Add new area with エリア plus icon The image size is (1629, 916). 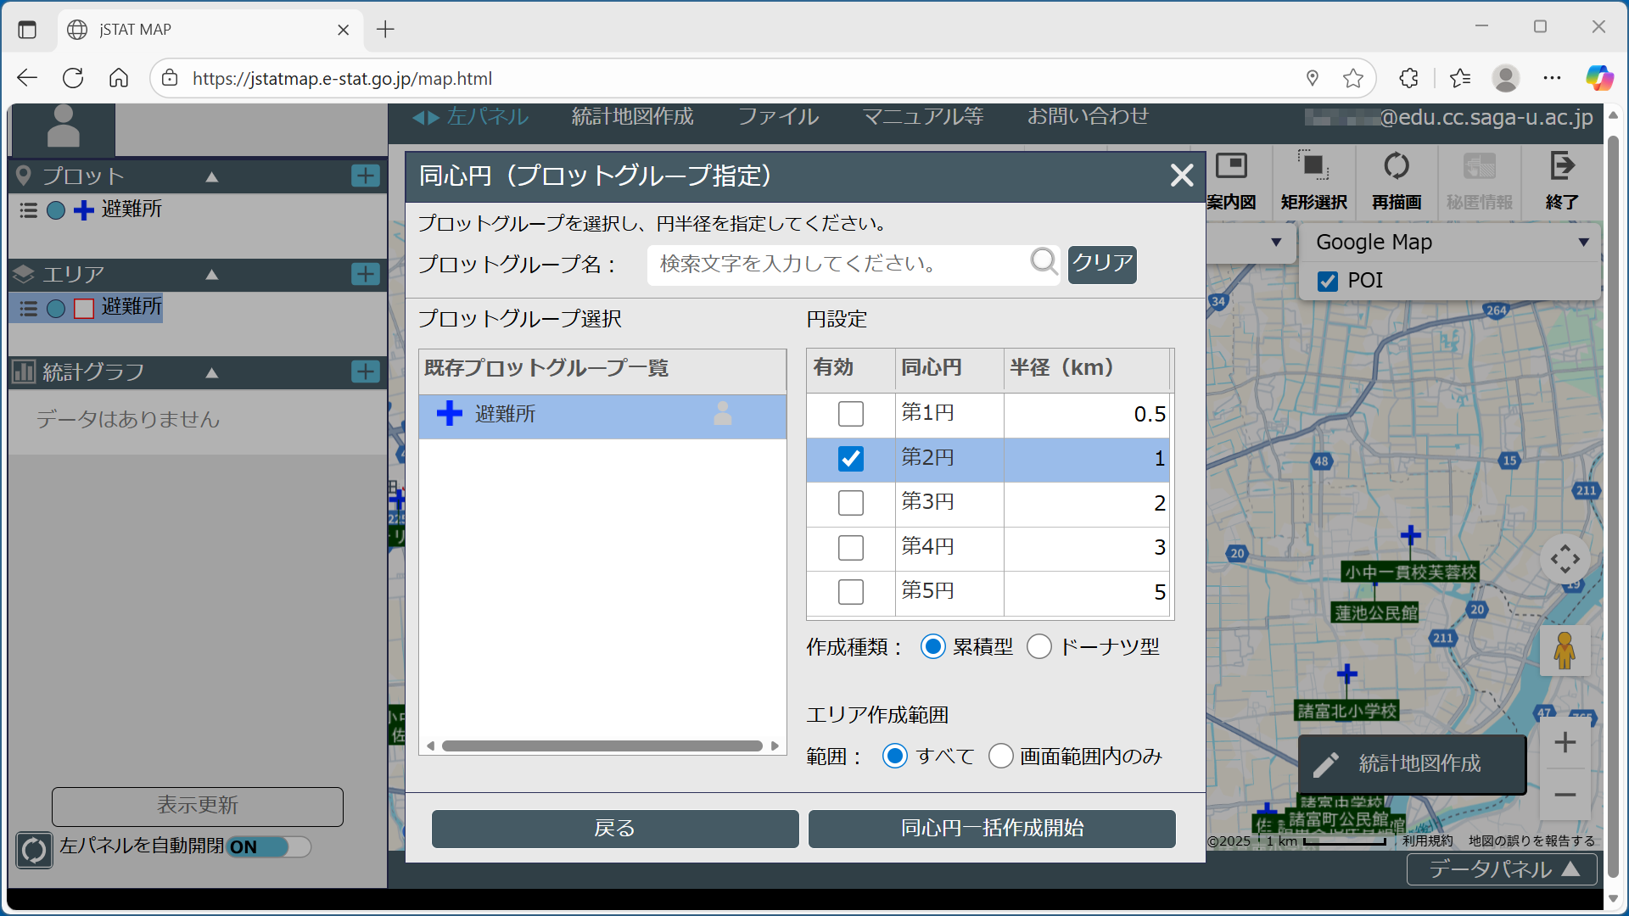[366, 274]
